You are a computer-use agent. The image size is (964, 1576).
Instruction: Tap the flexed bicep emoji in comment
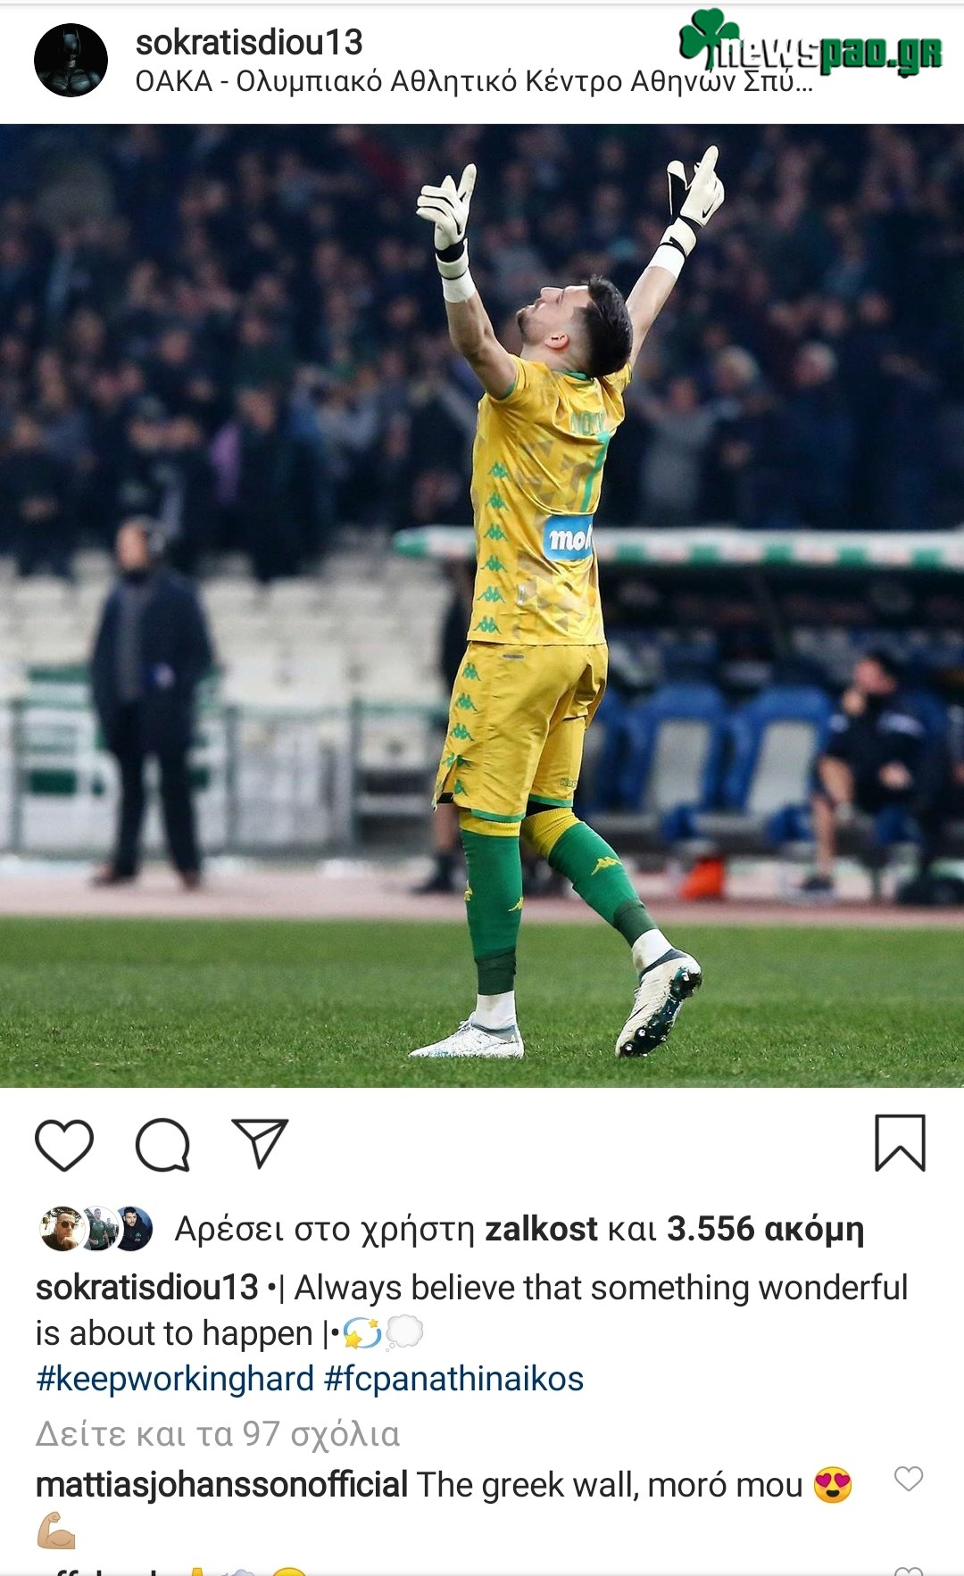click(56, 1530)
